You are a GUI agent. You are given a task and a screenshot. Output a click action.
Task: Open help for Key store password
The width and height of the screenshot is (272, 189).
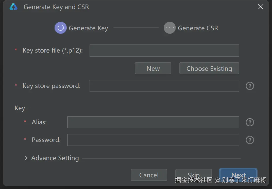[x=250, y=86]
